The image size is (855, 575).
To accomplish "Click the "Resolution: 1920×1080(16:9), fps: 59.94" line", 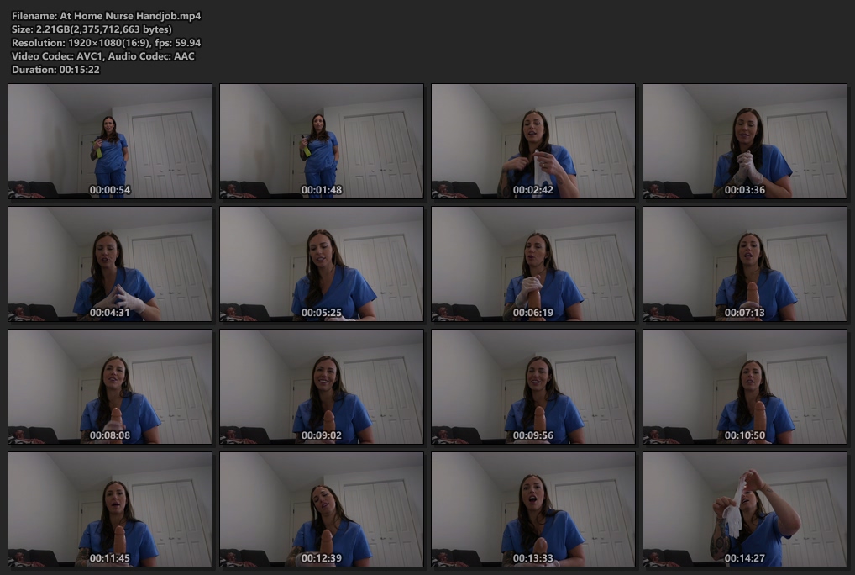I will [107, 43].
